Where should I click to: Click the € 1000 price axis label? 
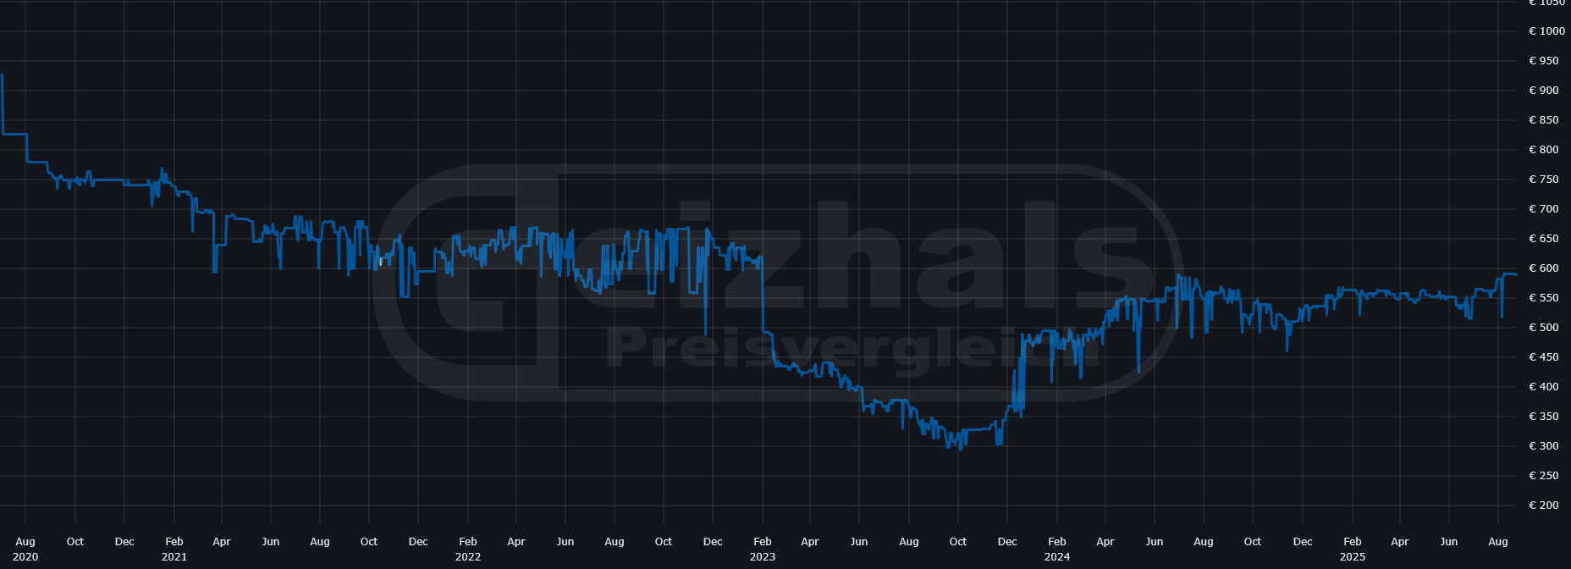(1546, 31)
